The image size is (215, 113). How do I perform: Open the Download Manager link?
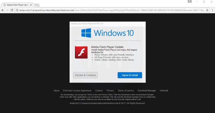click(147, 91)
